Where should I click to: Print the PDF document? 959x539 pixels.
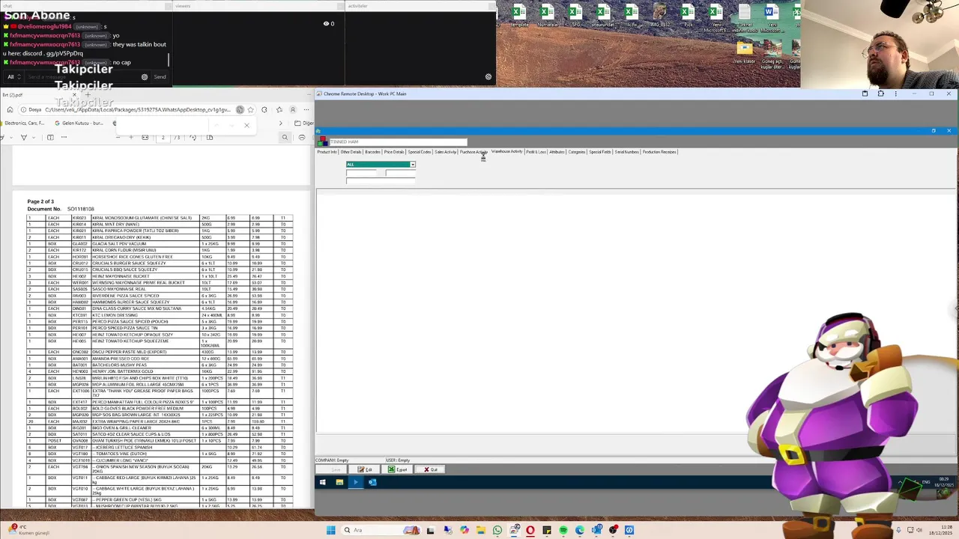click(x=302, y=137)
